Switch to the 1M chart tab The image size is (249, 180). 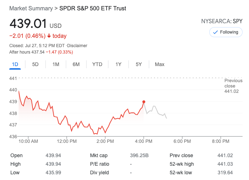coord(56,64)
